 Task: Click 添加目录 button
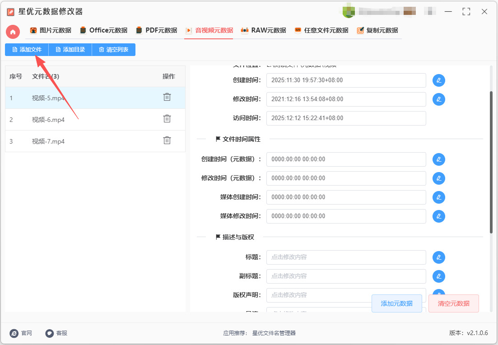(x=70, y=50)
